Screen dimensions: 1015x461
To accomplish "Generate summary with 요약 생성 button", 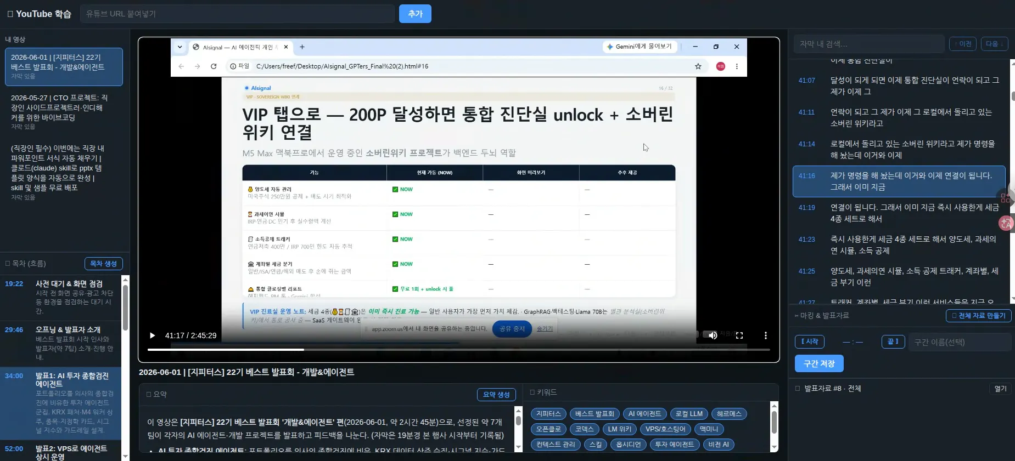I will click(x=496, y=395).
